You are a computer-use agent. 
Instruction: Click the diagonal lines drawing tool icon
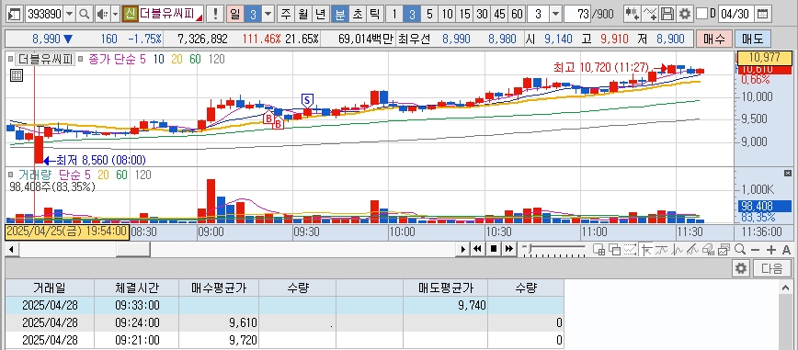click(692, 249)
